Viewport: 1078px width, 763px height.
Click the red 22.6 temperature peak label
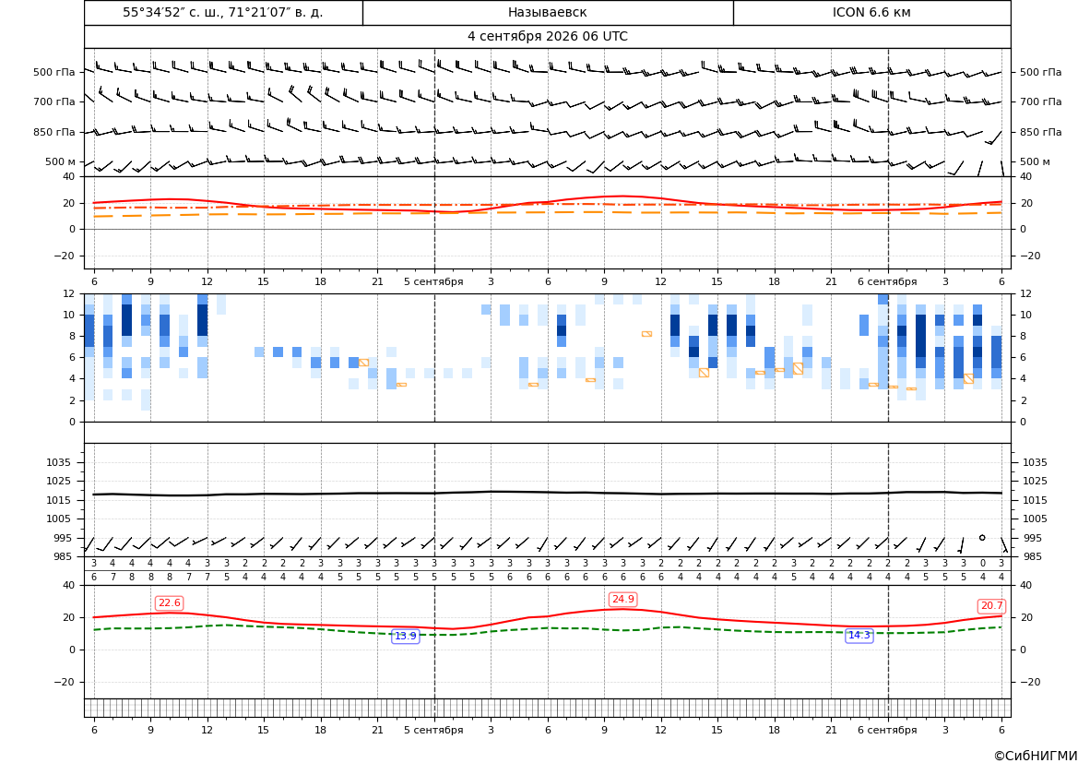coord(169,602)
